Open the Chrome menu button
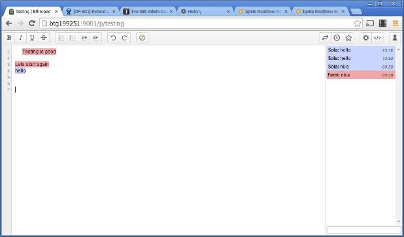The width and height of the screenshot is (404, 237). 396,24
